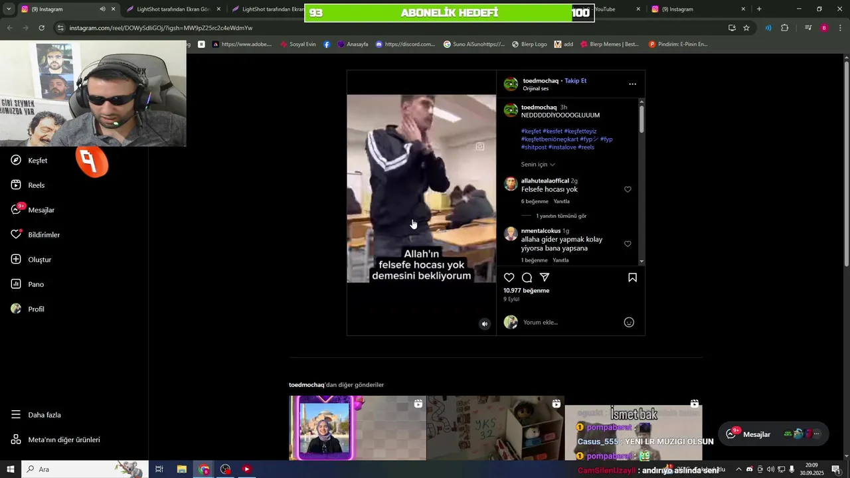850x478 pixels.
Task: Open the Blerp Logo bookmark
Action: coord(529,44)
